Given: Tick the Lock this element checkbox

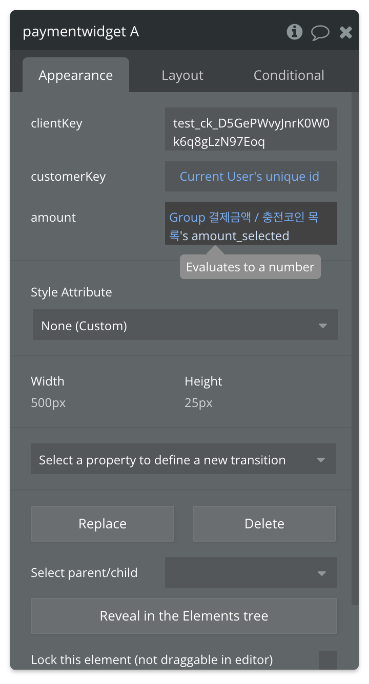Looking at the screenshot, I should tap(327, 659).
